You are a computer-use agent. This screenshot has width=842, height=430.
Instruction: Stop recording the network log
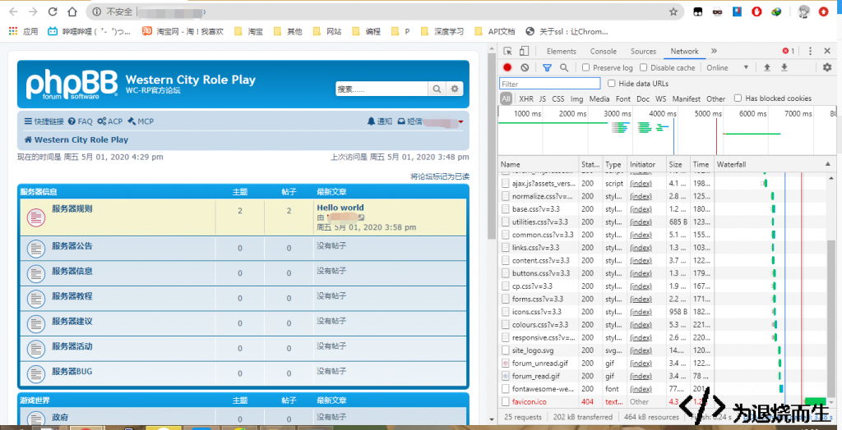[x=507, y=67]
